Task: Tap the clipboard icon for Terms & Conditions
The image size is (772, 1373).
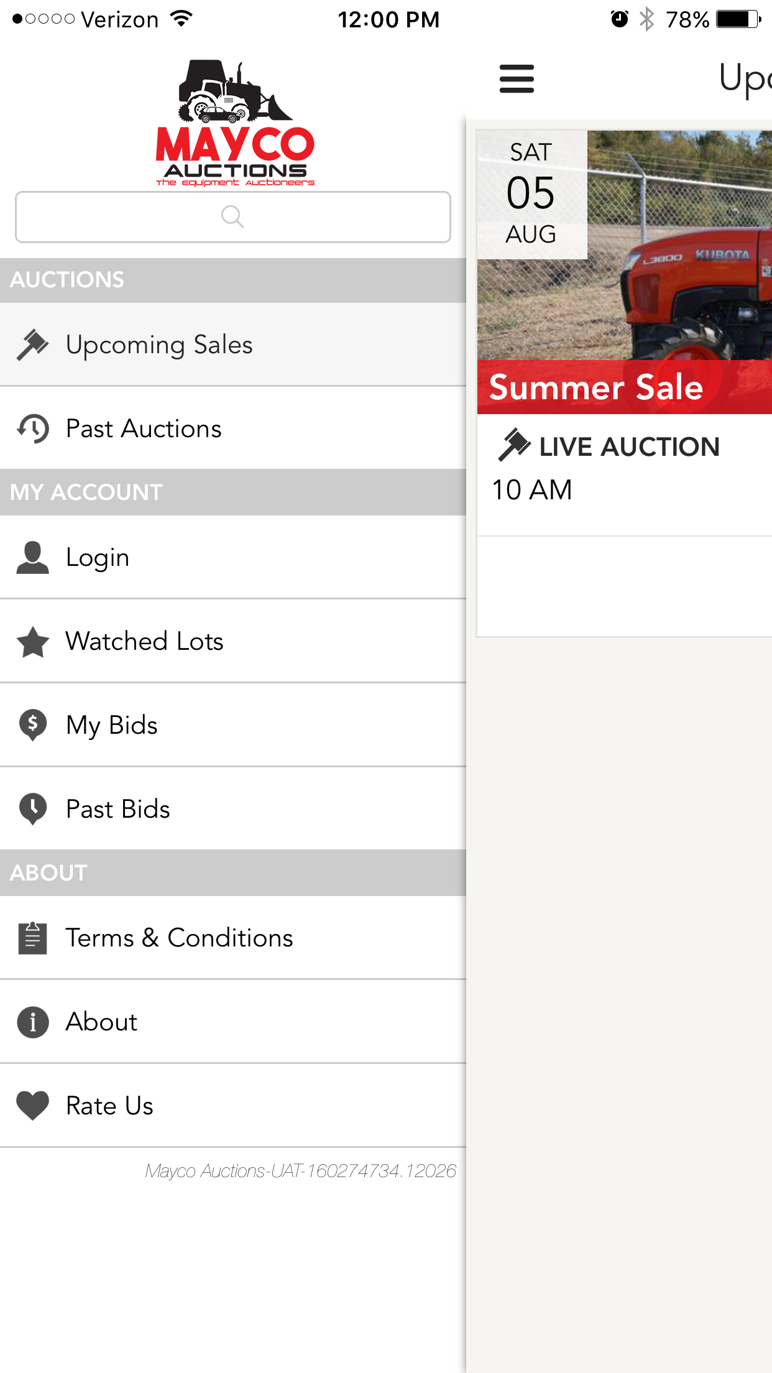Action: point(32,938)
